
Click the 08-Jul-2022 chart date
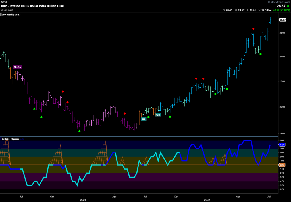tap(7, 10)
